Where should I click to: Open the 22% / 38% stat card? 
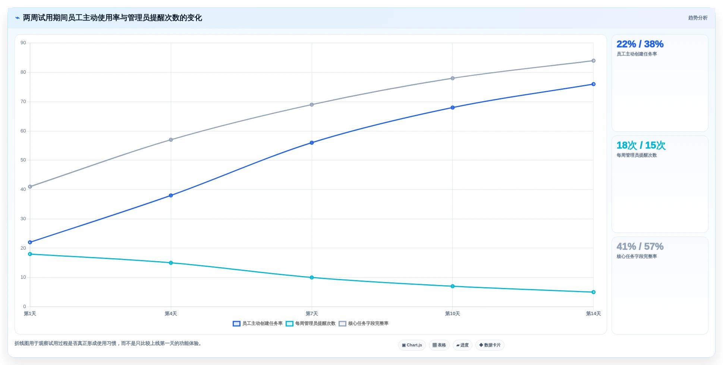coord(660,83)
